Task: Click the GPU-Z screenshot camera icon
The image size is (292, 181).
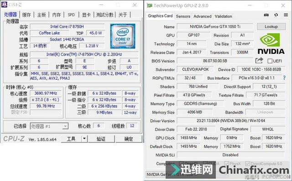Action: point(266,15)
